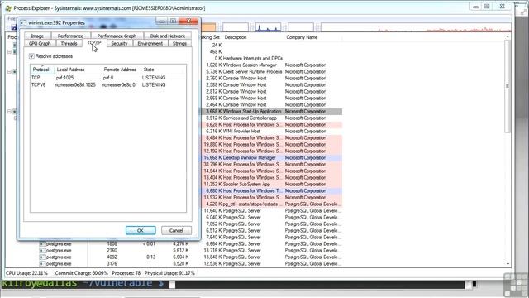Click the scrollbar down arrow in Process Explorer

click(x=508, y=263)
